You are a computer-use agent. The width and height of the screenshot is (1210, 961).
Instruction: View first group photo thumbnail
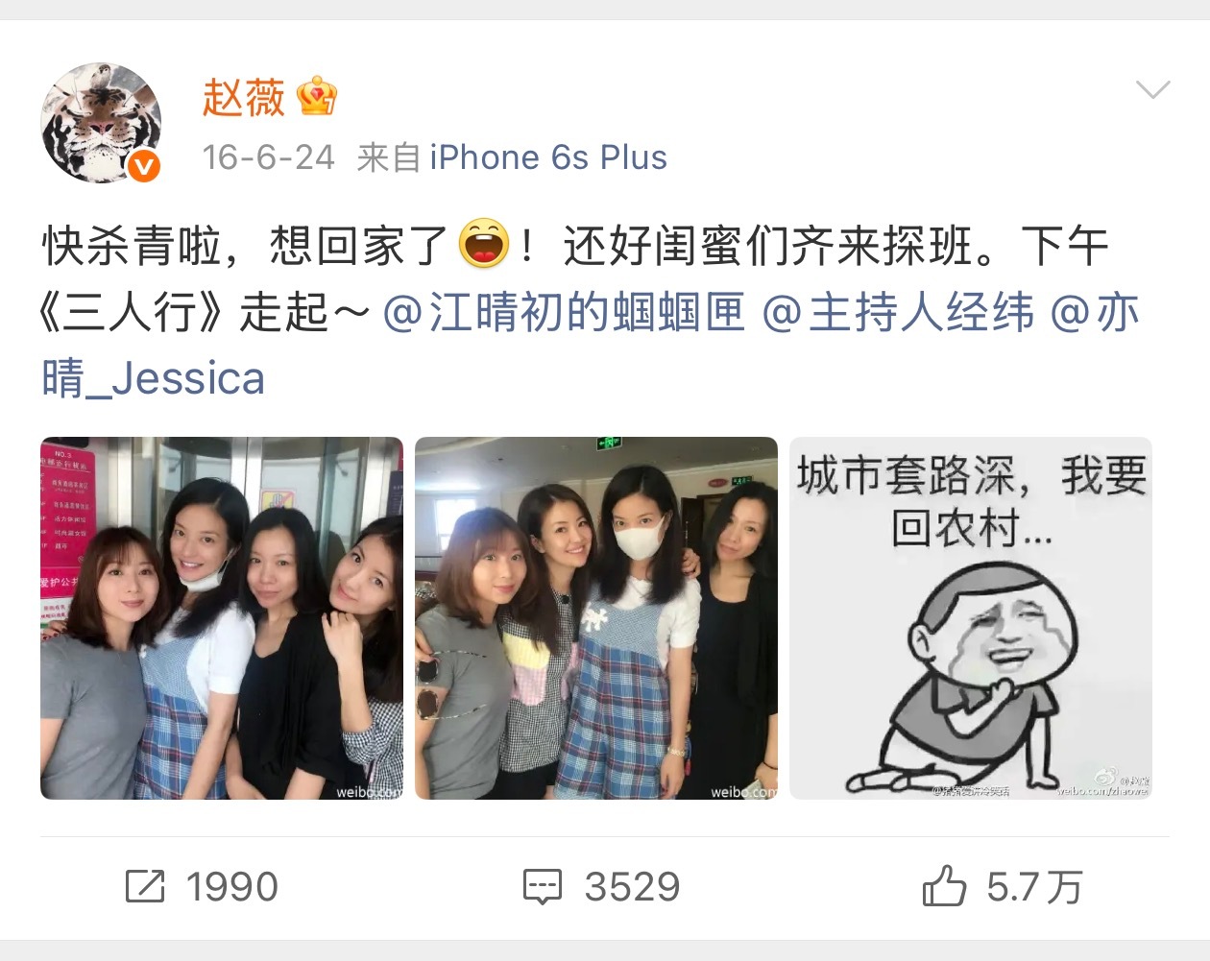pos(222,618)
